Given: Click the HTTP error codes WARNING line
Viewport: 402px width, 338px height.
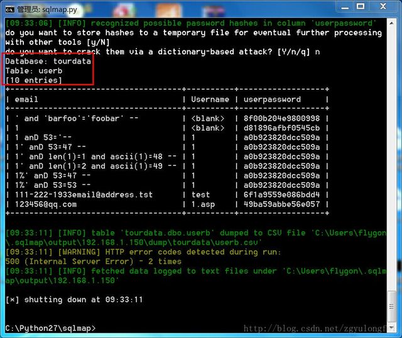Looking at the screenshot, I should [143, 252].
